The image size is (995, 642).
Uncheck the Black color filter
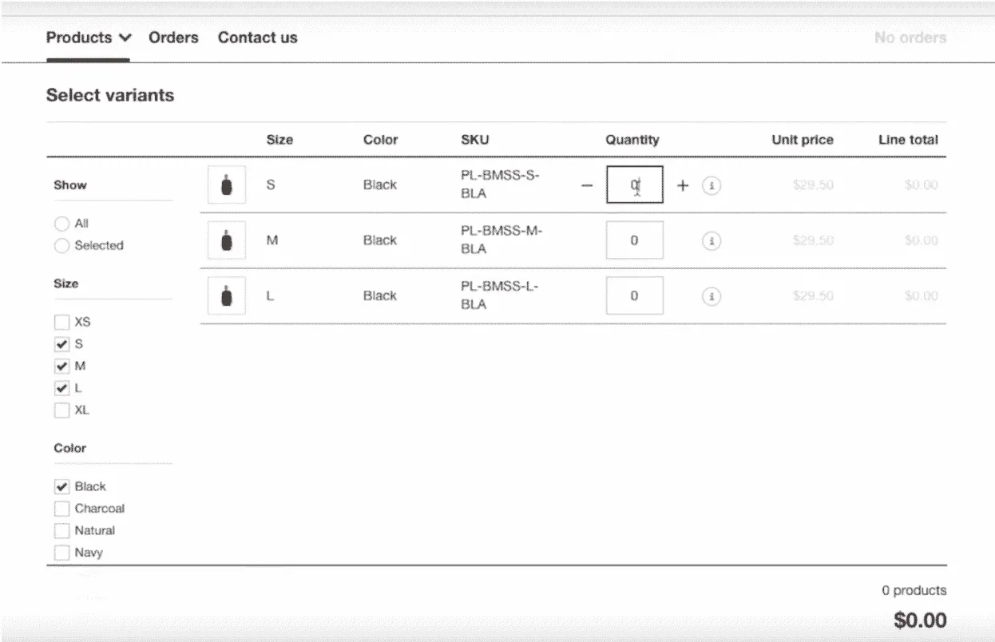(61, 486)
